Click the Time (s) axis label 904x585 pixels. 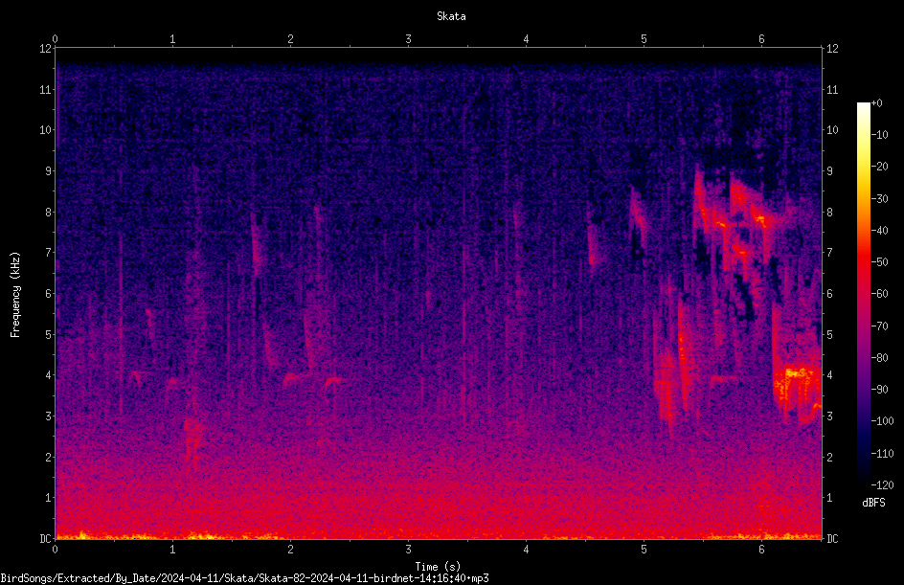[438, 567]
